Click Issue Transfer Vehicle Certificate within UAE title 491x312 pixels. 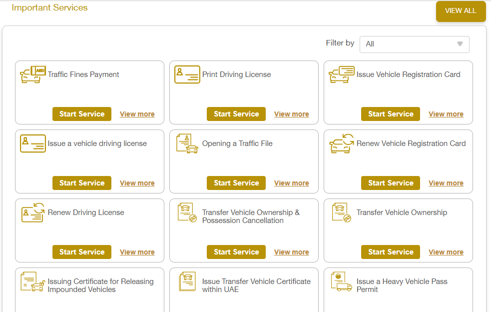coord(256,285)
